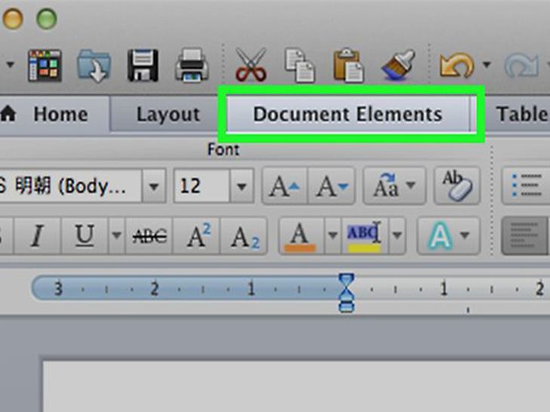This screenshot has width=550, height=412.
Task: Toggle superscript formatting
Action: [196, 235]
